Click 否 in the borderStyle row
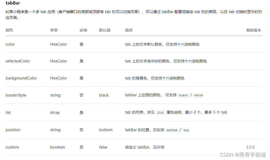The image size is (270, 160). tap(81, 95)
